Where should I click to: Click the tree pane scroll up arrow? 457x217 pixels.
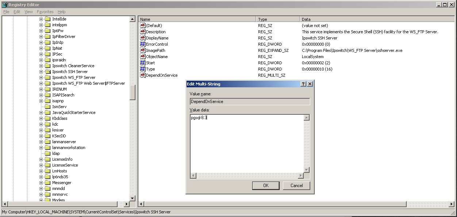click(x=133, y=19)
